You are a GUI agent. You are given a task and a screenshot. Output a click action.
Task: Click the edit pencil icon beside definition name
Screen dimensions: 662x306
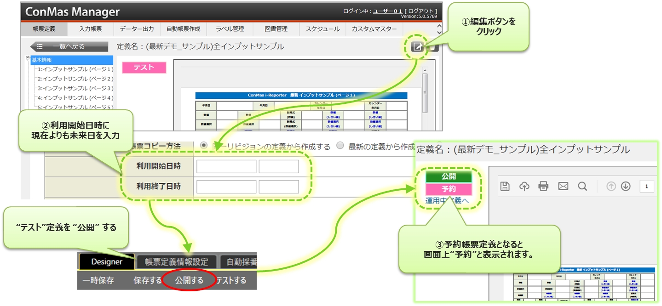[417, 47]
